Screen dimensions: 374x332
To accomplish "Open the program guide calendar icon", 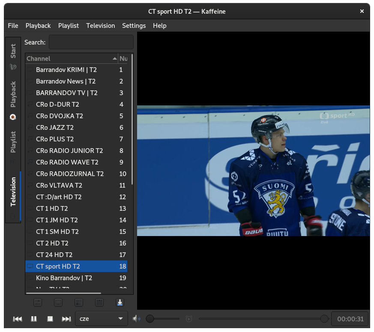I will click(99, 302).
